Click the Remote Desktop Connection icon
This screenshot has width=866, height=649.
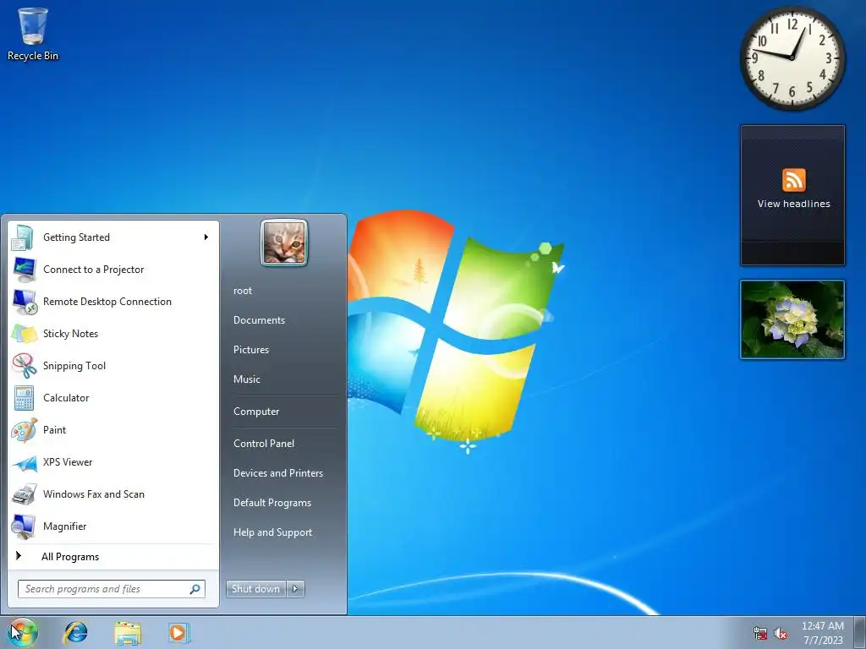coord(24,302)
